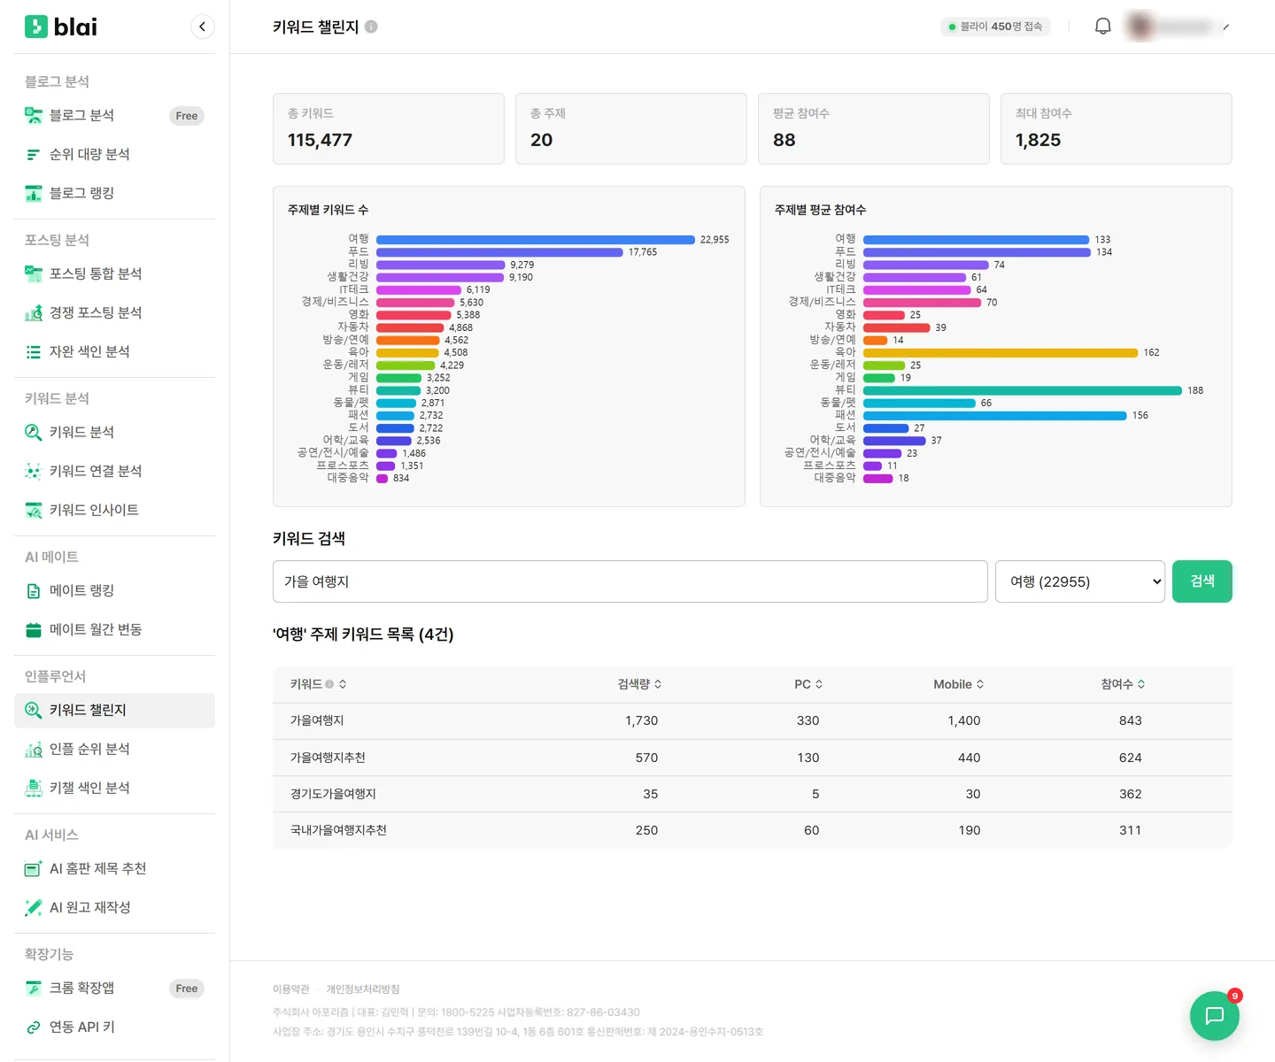Open the 개인정보처리방침 footer link
Screen dimensions: 1275x1062
click(x=362, y=989)
